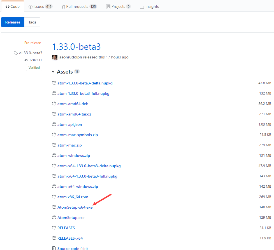
Task: Click package icon next to RELEASES
Action: [54, 228]
